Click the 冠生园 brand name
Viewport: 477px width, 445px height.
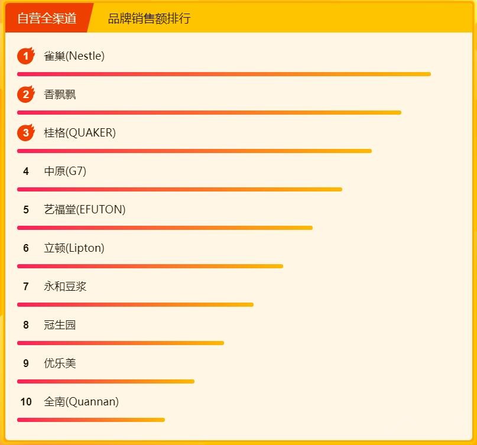(x=60, y=325)
